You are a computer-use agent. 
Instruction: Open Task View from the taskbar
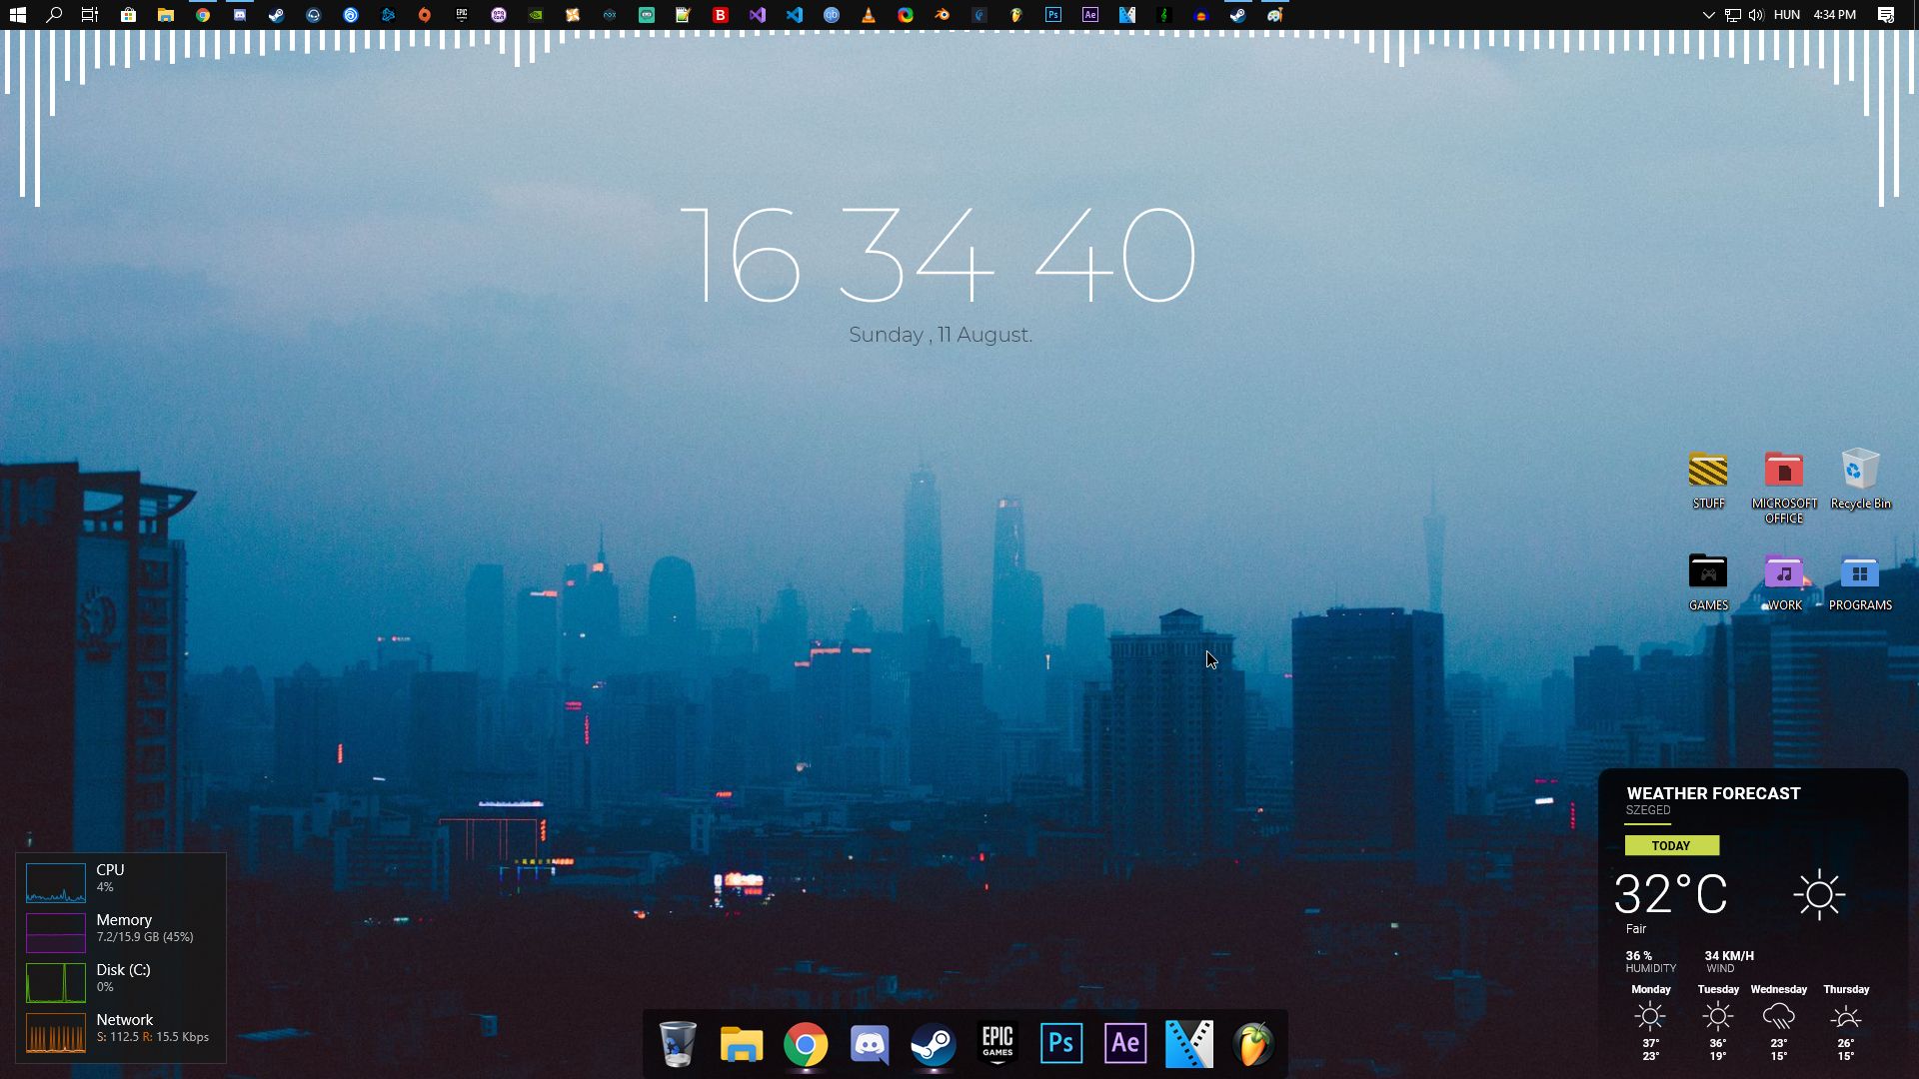(x=88, y=15)
